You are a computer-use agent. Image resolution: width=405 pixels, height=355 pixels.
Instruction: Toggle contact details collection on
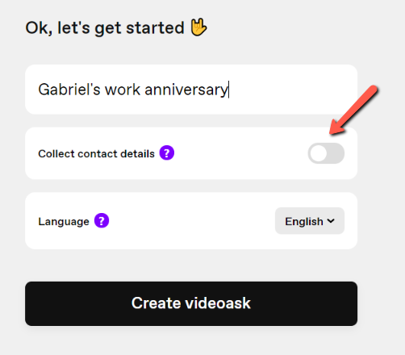326,153
